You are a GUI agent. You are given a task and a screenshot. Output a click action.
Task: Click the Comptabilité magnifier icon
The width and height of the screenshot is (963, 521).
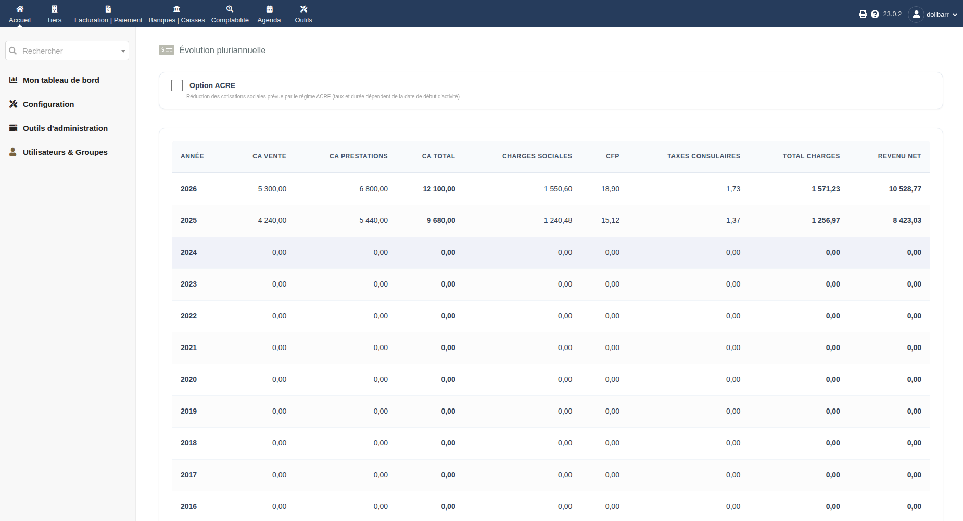(x=230, y=9)
